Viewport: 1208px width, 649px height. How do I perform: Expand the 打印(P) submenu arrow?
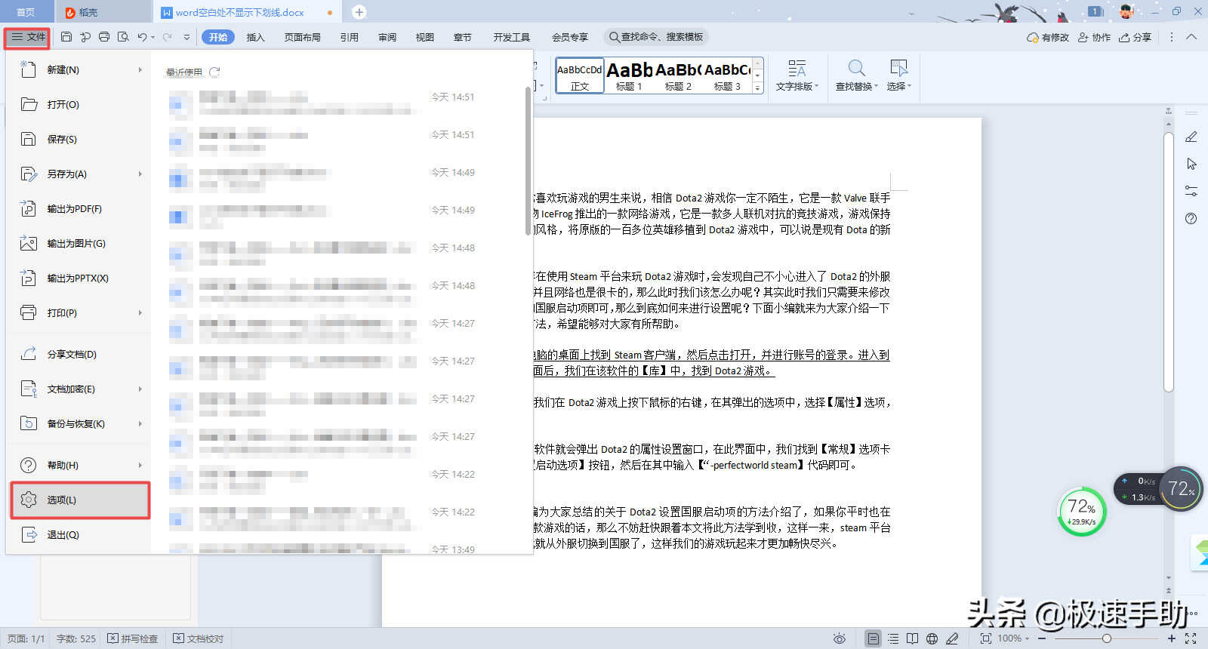140,312
